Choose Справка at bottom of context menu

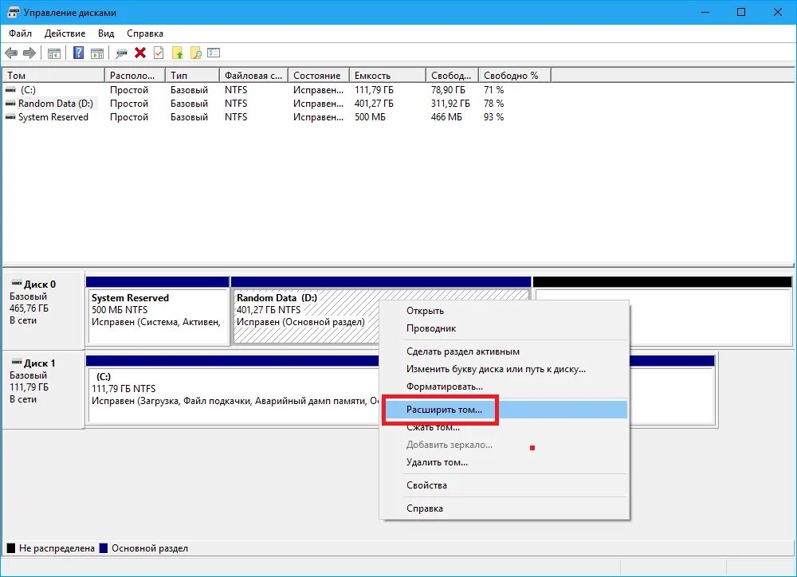pos(505,508)
